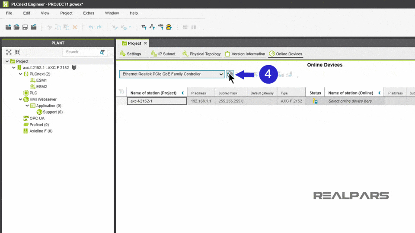Screen dimensions: 415x233
Task: Open the Extras menu
Action: pyautogui.click(x=89, y=13)
